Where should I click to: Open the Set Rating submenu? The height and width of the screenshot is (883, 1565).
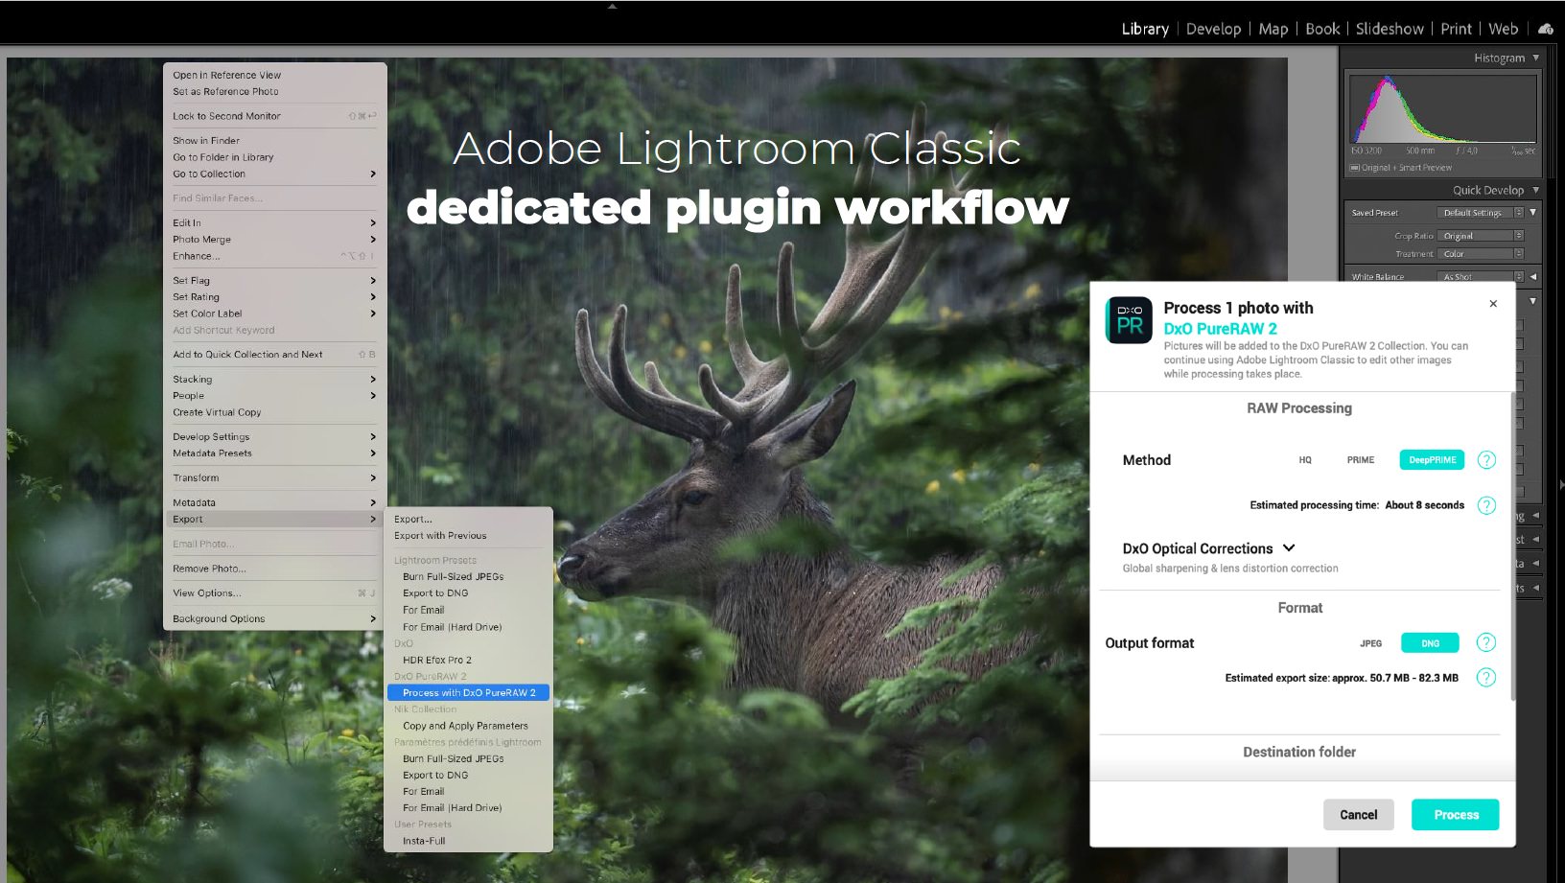(274, 297)
